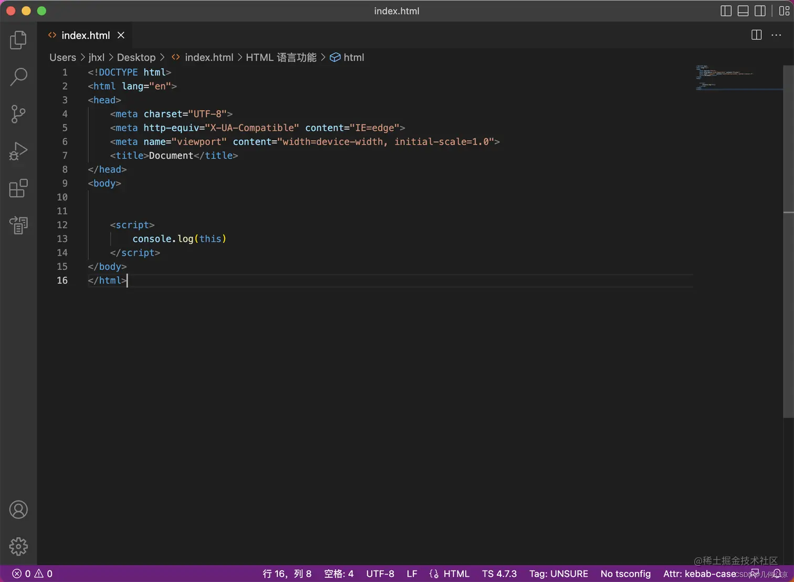Open Customize Layout from title bar
794x582 pixels.
[784, 11]
